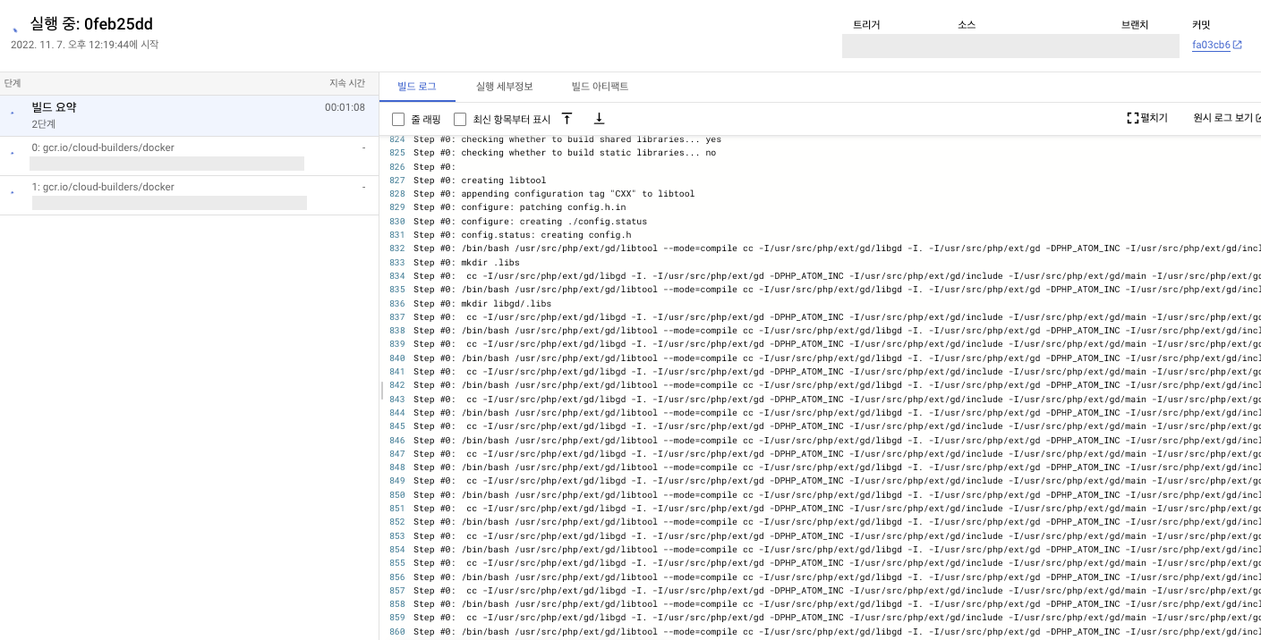The image size is (1261, 640).
Task: Click log line 833 mkdir .libs
Action: click(x=490, y=263)
